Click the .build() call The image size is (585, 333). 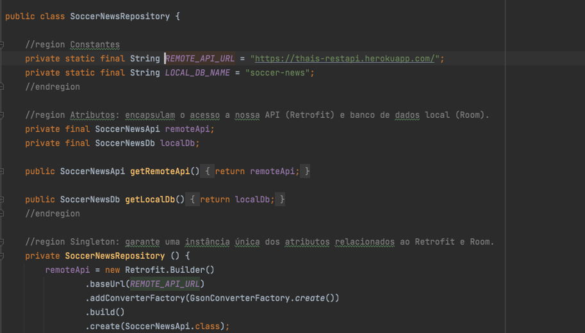105,312
